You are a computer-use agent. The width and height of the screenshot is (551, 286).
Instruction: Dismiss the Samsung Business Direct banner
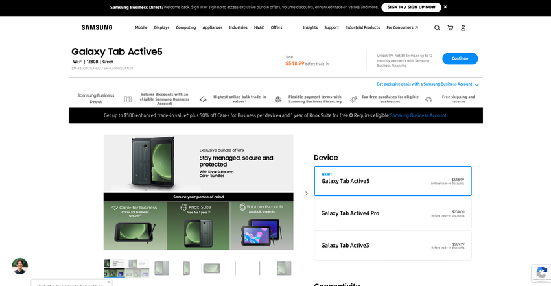coord(445,7)
